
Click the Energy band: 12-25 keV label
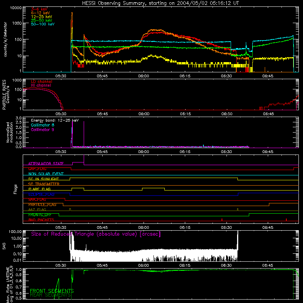pyautogui.click(x=55, y=120)
